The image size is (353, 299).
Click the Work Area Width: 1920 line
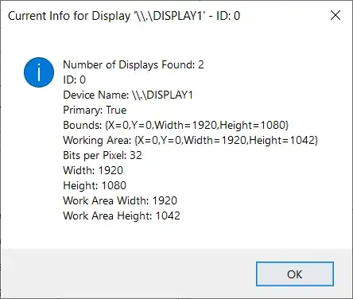[120, 200]
